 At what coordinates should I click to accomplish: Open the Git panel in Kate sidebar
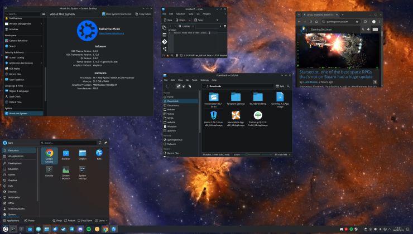165,41
